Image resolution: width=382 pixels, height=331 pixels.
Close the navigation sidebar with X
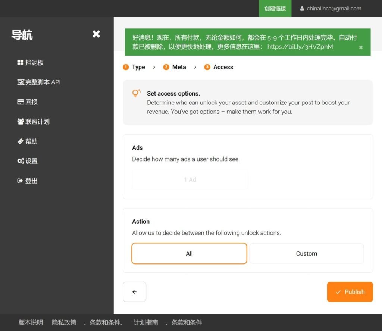(96, 34)
